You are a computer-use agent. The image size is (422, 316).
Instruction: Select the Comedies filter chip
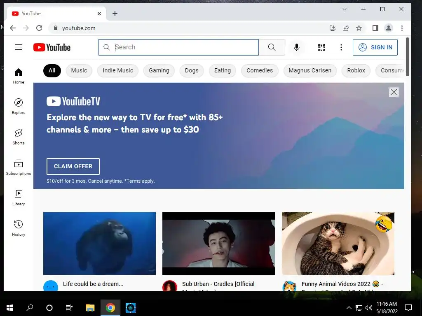point(260,71)
